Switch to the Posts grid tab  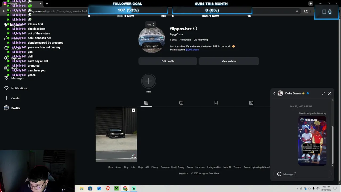point(146,103)
